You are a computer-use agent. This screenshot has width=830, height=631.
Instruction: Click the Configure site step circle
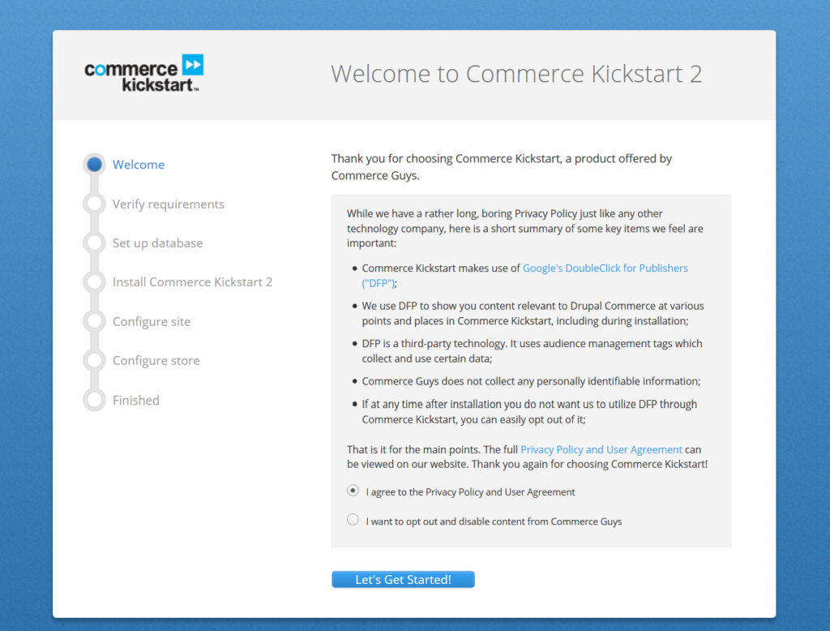[95, 321]
